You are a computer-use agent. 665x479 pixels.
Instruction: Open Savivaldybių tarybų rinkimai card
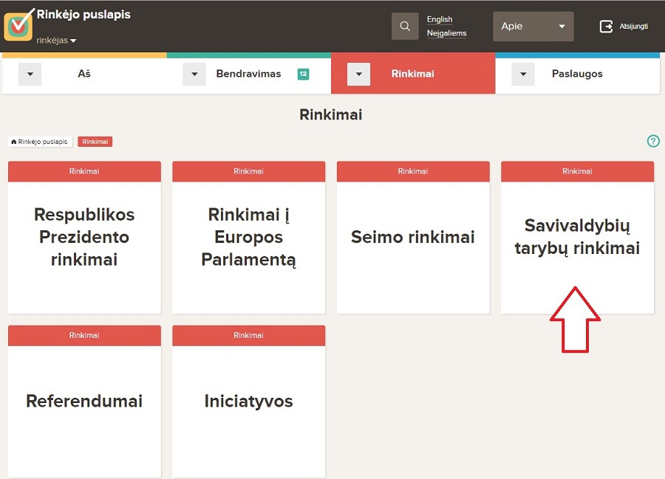(x=577, y=237)
